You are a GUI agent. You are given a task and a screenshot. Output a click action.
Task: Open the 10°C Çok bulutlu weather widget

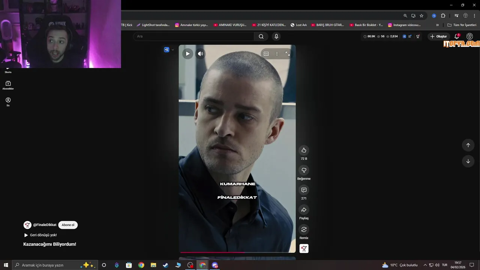point(399,265)
